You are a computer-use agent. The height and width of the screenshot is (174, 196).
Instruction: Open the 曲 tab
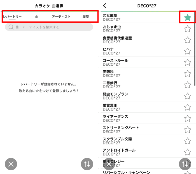pos(37,17)
